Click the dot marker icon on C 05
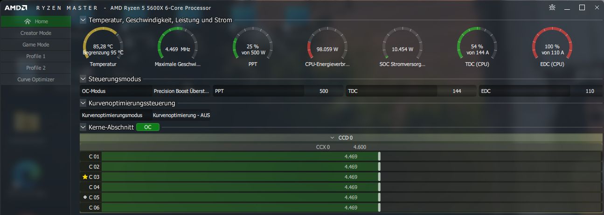604x215 pixels. pos(85,197)
